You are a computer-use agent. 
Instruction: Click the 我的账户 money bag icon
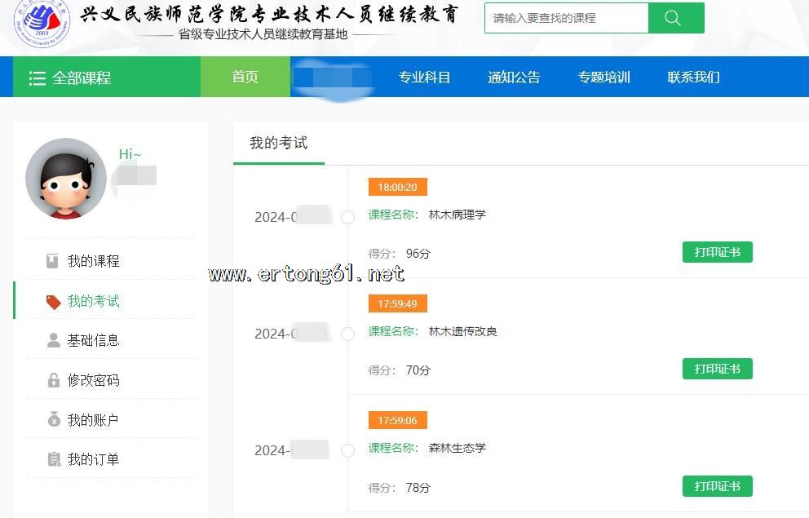[x=53, y=420]
